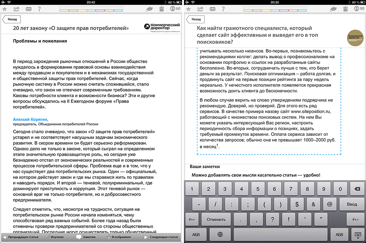This screenshot has width=366, height=243.
Task: Tap the graduation cap icon in right screen
Action: (333, 9)
